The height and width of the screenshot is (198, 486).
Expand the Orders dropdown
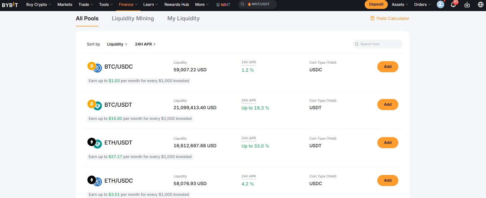coord(422,5)
